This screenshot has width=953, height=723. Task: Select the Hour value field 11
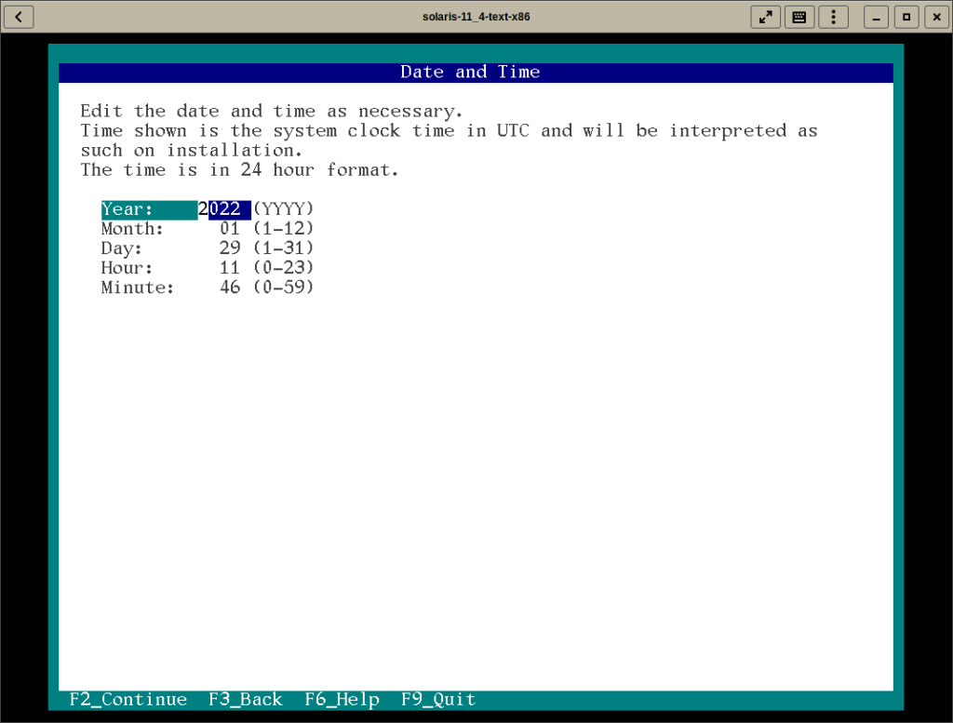click(x=230, y=268)
